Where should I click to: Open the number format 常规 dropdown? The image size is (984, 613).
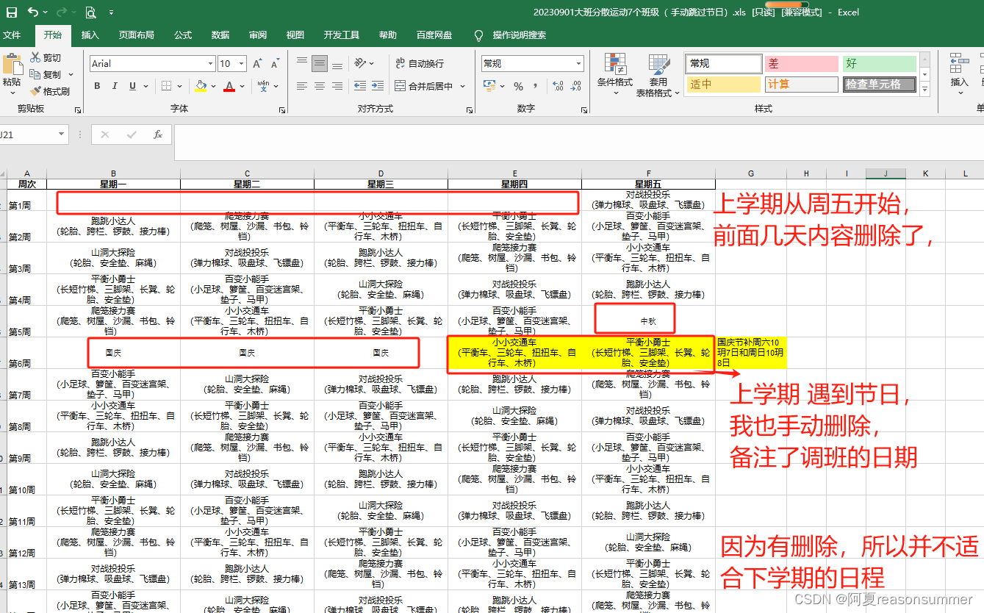578,64
